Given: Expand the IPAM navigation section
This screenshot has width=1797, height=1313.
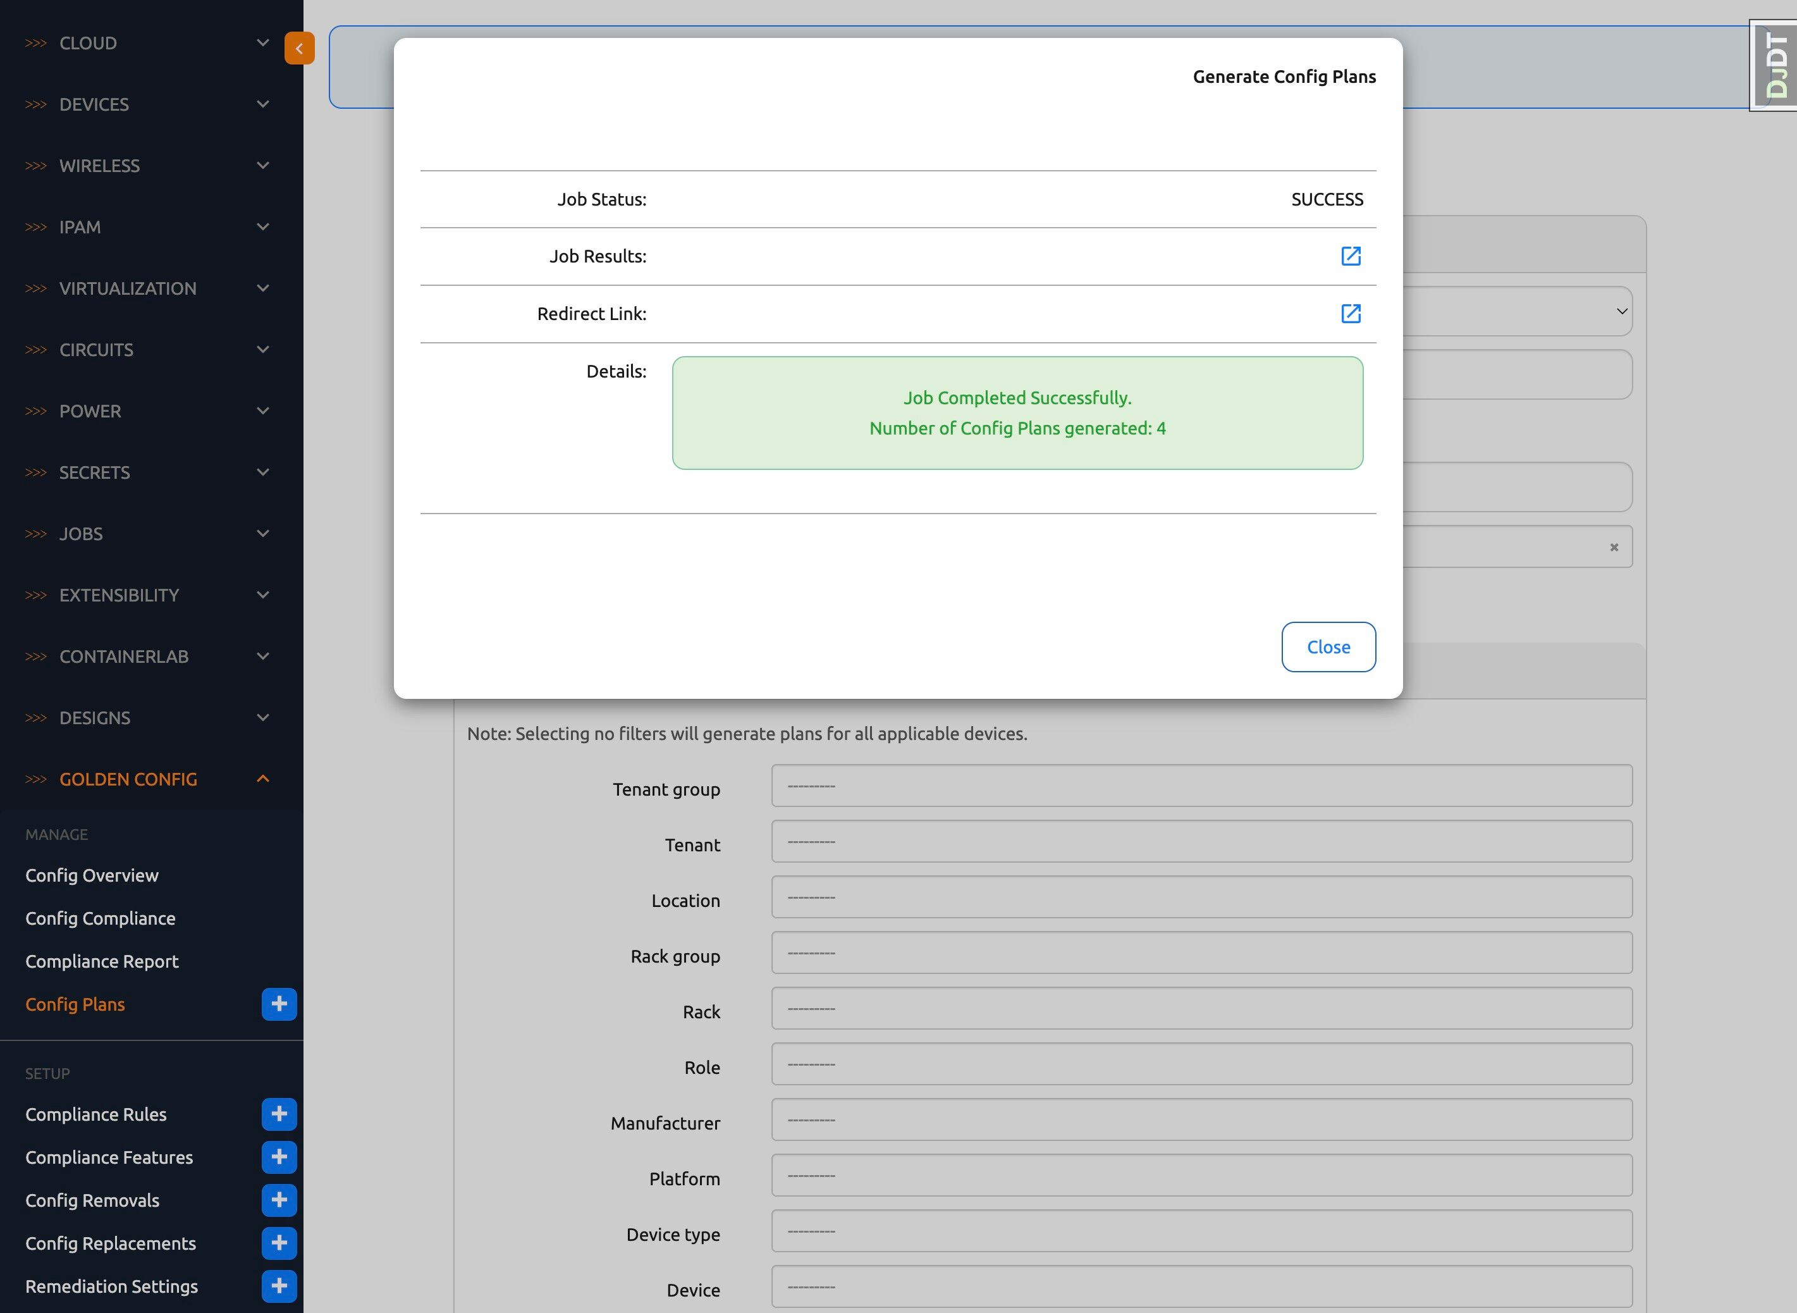Looking at the screenshot, I should [x=147, y=227].
